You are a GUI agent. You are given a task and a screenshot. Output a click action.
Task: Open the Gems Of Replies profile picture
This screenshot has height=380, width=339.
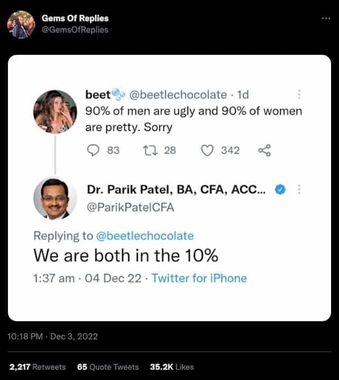21,24
